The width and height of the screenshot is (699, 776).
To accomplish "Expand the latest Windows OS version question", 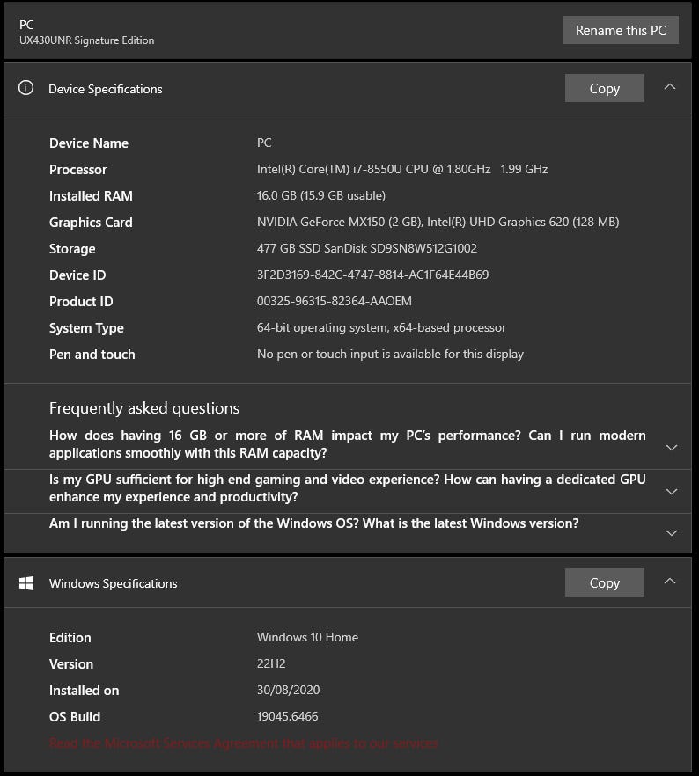I will click(x=672, y=533).
